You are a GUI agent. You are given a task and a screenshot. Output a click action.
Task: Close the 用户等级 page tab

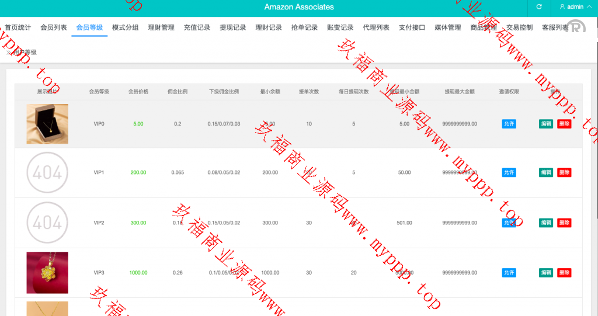[9, 53]
